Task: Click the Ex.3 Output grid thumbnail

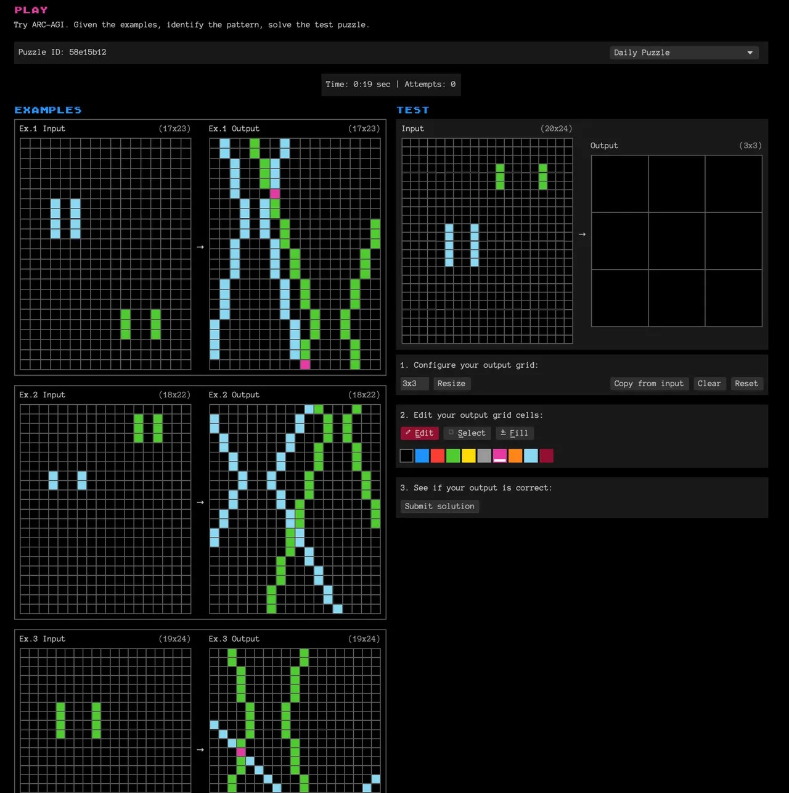Action: pyautogui.click(x=295, y=720)
